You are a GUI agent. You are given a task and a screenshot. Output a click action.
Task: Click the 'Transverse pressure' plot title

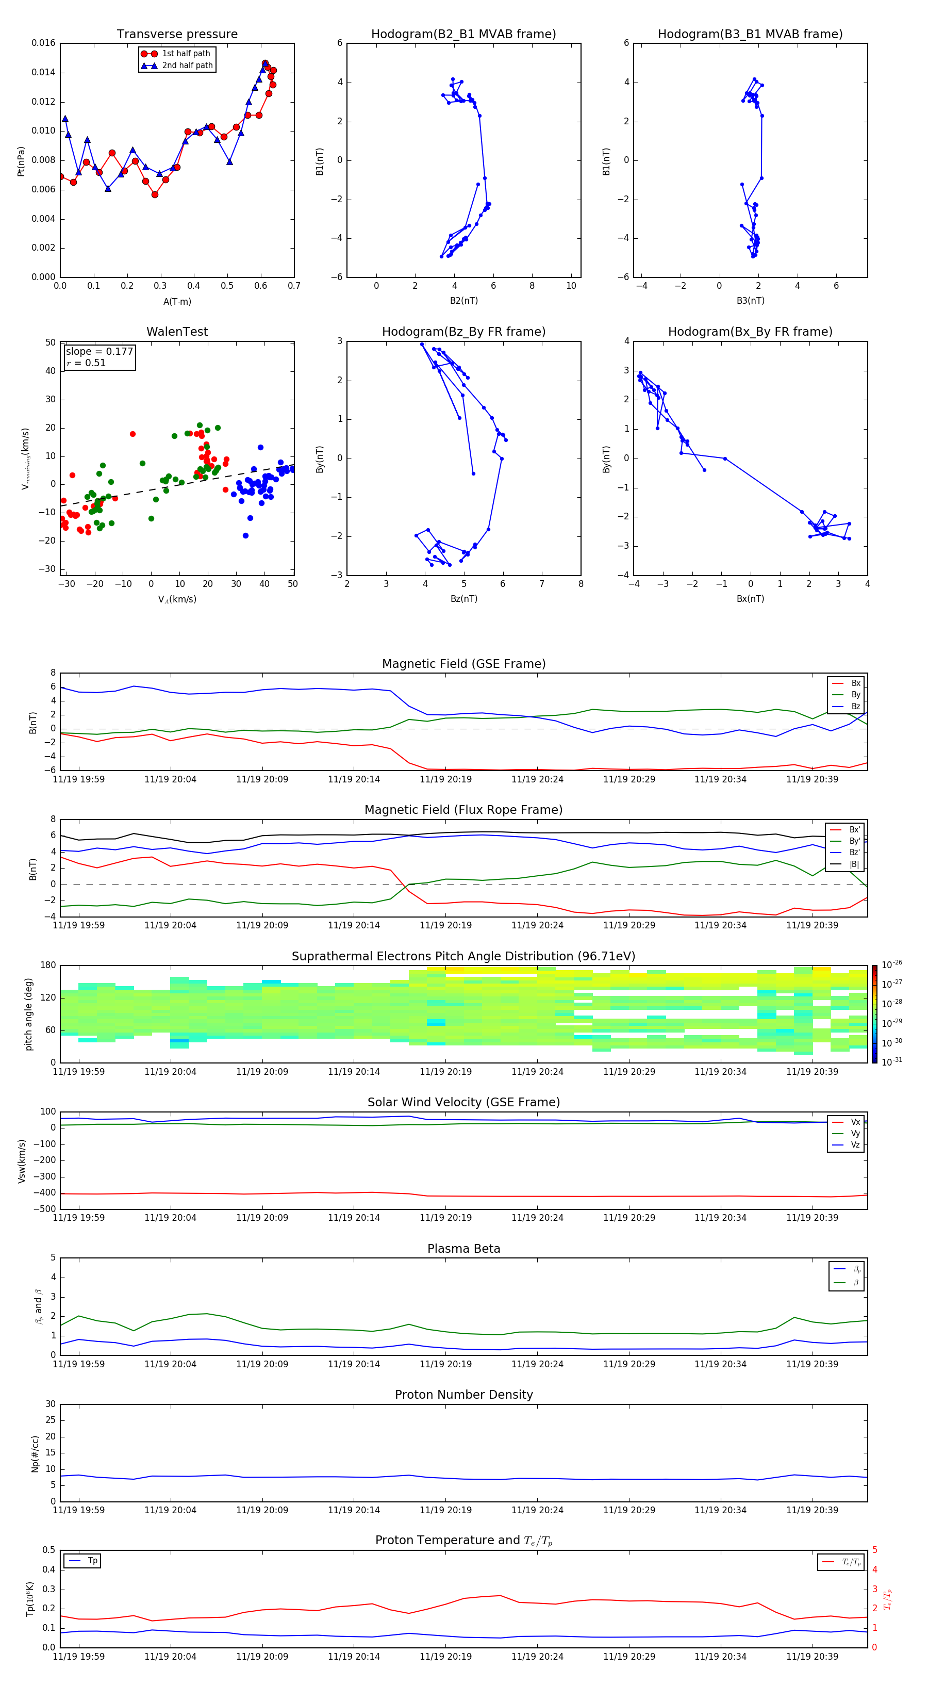pyautogui.click(x=177, y=35)
